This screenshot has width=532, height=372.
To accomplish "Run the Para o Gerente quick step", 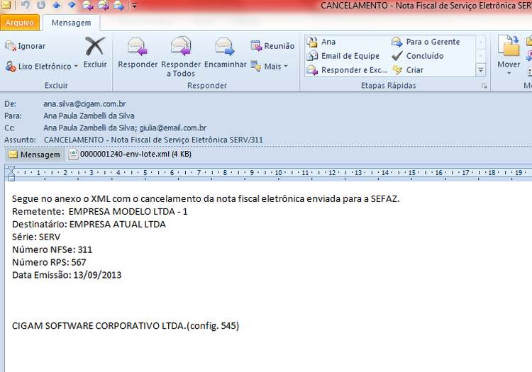I will pos(426,42).
